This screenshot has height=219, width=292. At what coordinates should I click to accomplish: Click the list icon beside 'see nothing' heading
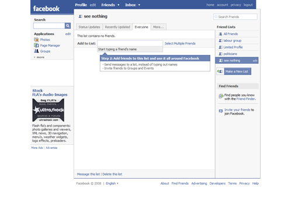tap(81, 16)
